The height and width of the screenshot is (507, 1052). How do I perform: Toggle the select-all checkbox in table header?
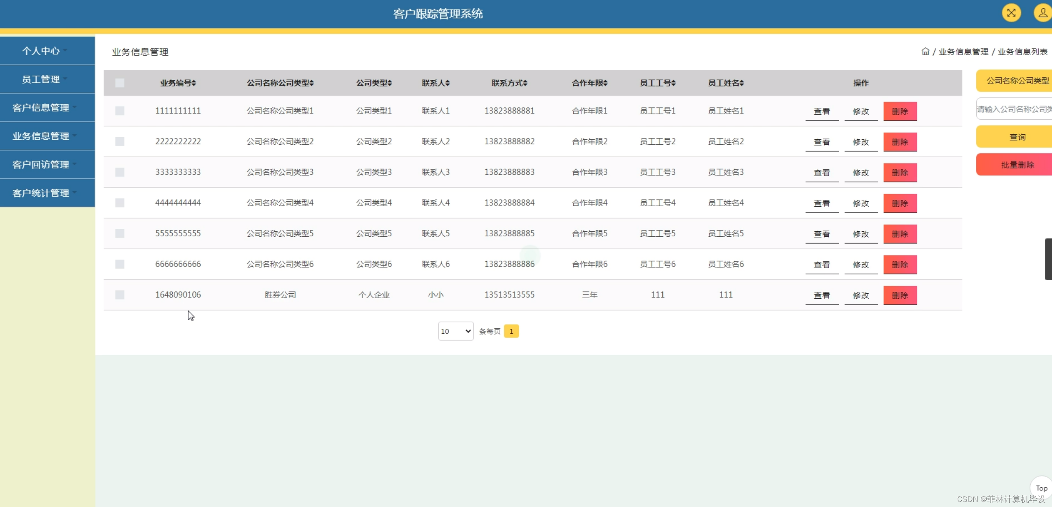click(x=120, y=83)
